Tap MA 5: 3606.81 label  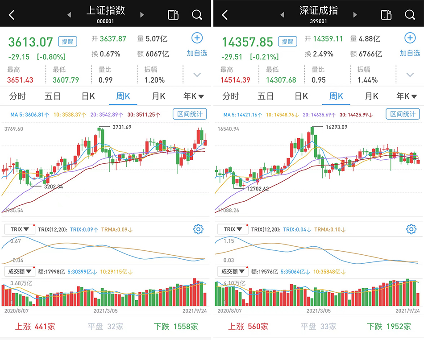tap(30, 115)
